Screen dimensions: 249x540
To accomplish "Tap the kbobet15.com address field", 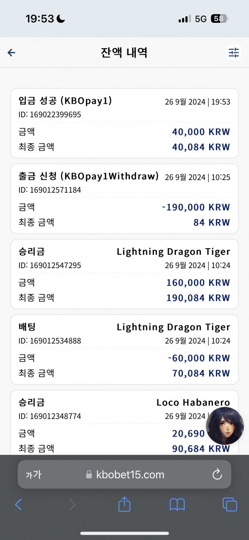I will pyautogui.click(x=124, y=474).
